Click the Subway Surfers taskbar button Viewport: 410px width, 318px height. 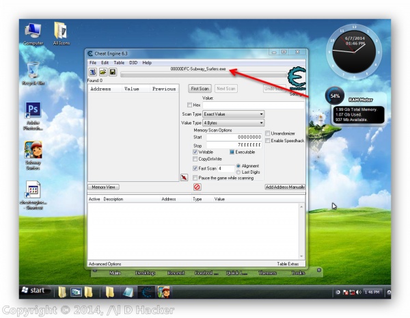click(164, 292)
